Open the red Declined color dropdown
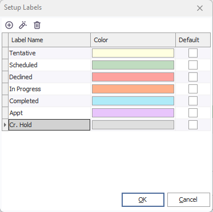This screenshot has width=213, height=212. tap(133, 77)
